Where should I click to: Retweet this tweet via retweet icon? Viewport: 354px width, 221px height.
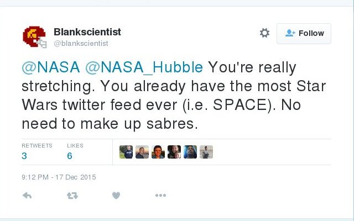pos(72,196)
